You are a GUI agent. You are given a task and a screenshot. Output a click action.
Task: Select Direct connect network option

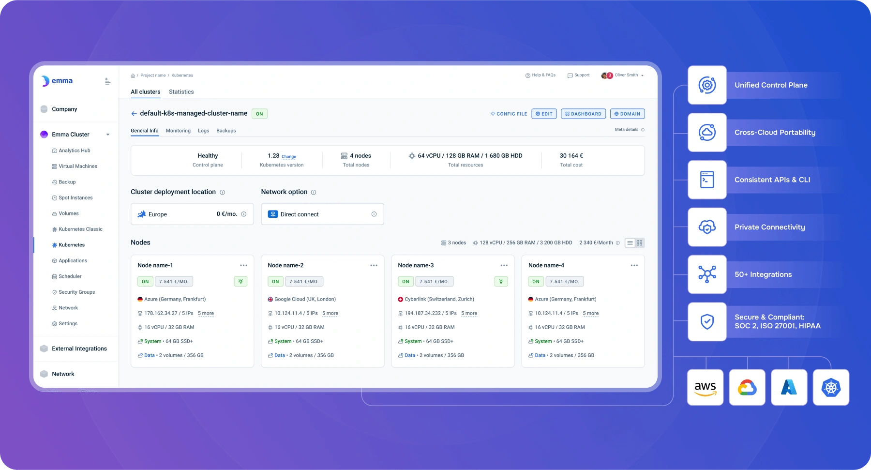click(322, 214)
